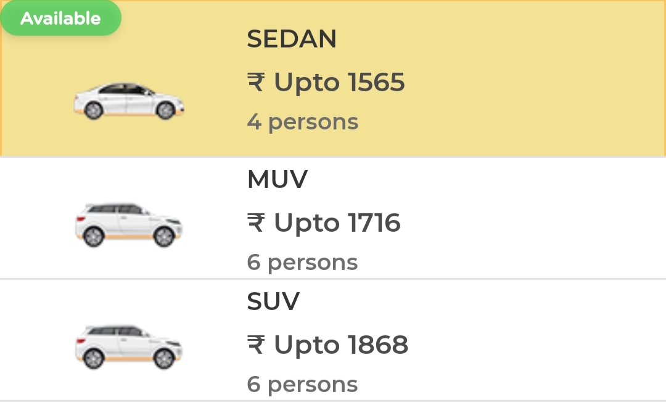The height and width of the screenshot is (405, 666).
Task: Select the highlighted yellow sedan row
Action: tap(333, 78)
